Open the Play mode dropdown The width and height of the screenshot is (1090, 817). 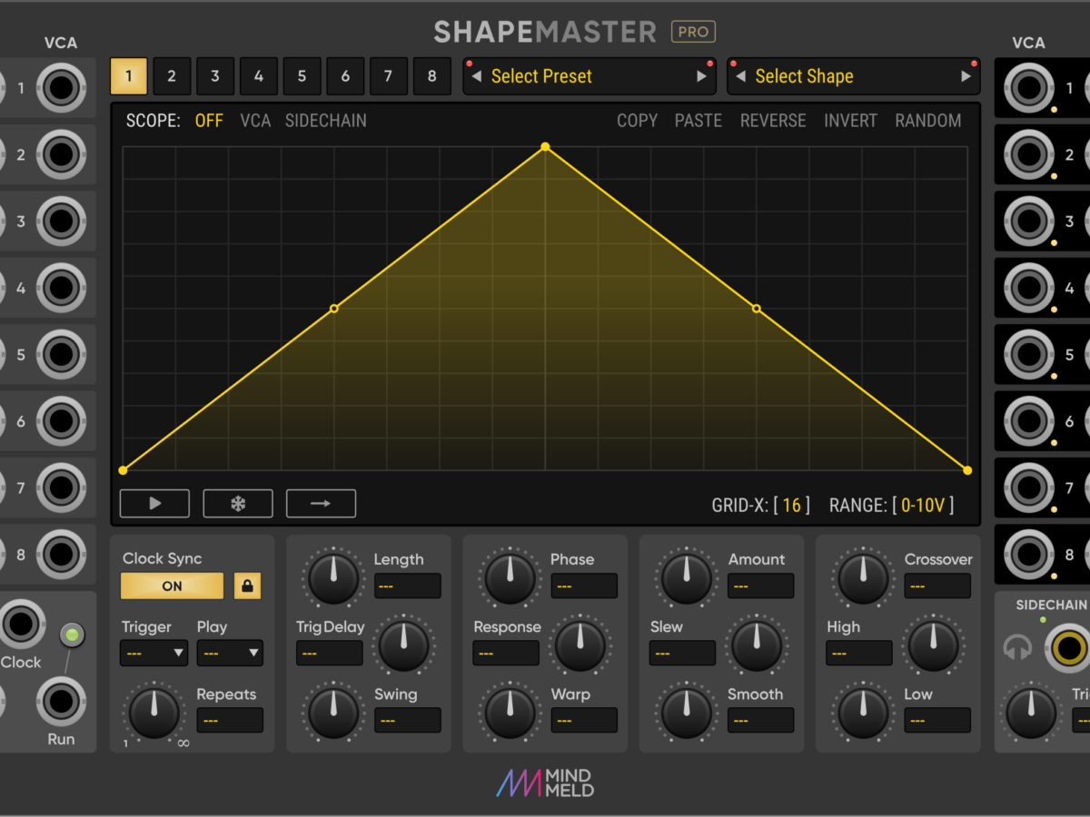click(229, 653)
